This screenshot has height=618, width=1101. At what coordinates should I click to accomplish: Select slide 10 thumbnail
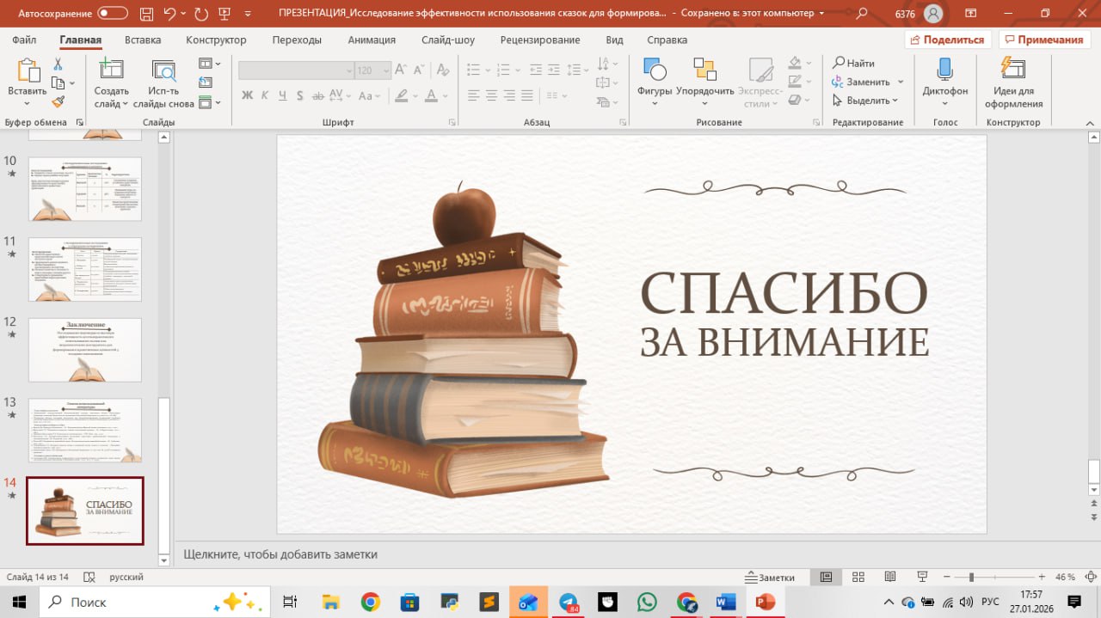tap(85, 188)
